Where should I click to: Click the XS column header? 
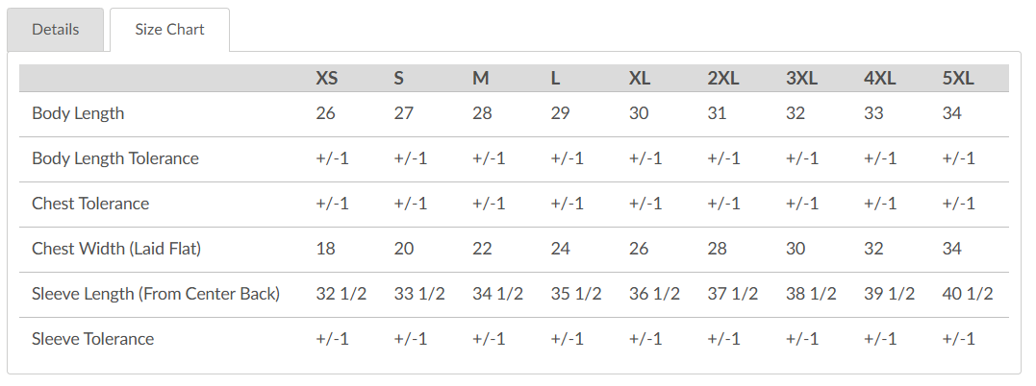click(x=327, y=79)
